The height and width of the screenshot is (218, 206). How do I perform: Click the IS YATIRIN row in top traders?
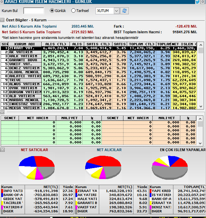pyautogui.click(x=177, y=195)
